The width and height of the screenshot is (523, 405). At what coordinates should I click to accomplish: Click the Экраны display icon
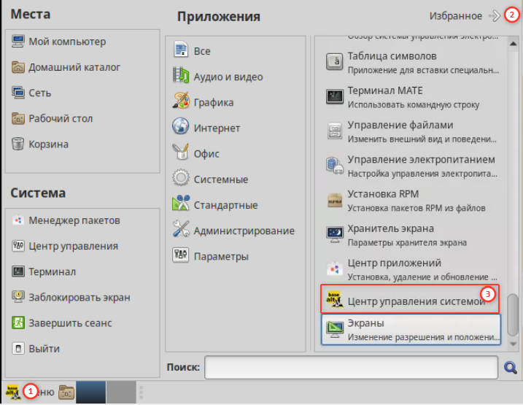335,330
